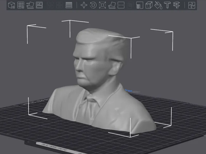Open the Cut tool

[x=121, y=5]
